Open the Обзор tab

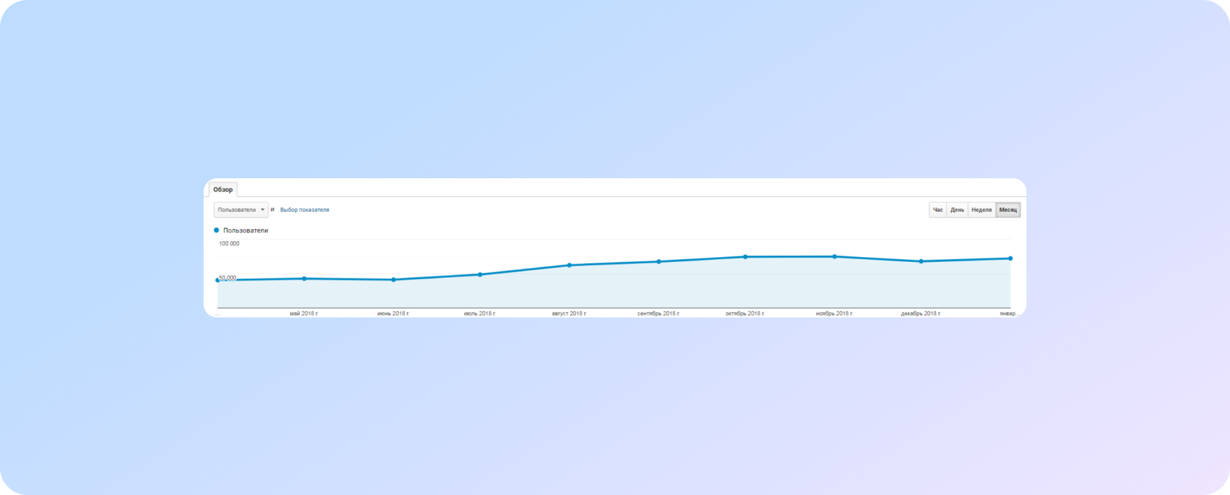click(x=223, y=189)
